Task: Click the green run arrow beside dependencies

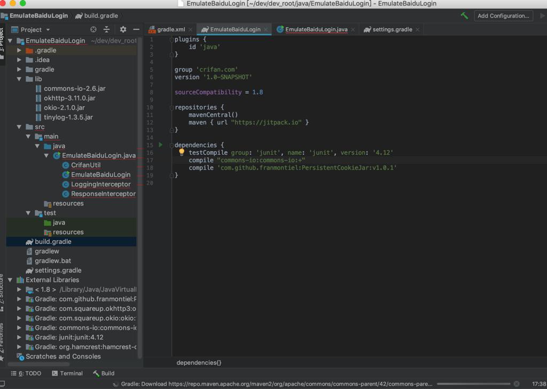Action: 160,145
